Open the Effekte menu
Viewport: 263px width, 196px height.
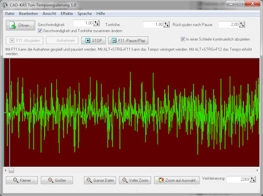click(x=67, y=14)
